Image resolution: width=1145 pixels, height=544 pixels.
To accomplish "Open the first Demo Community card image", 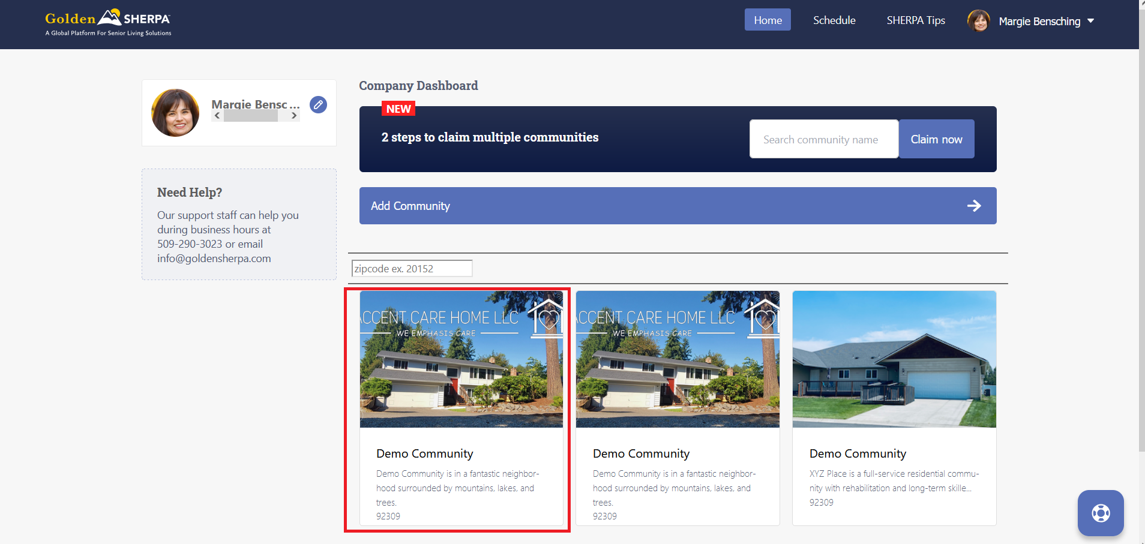I will tap(461, 359).
